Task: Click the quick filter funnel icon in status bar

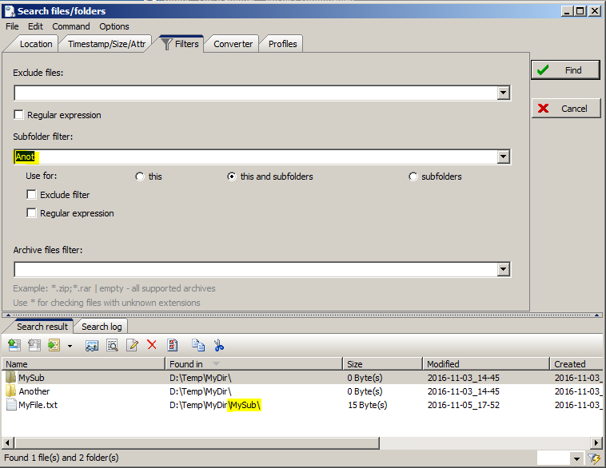Action: click(x=593, y=458)
